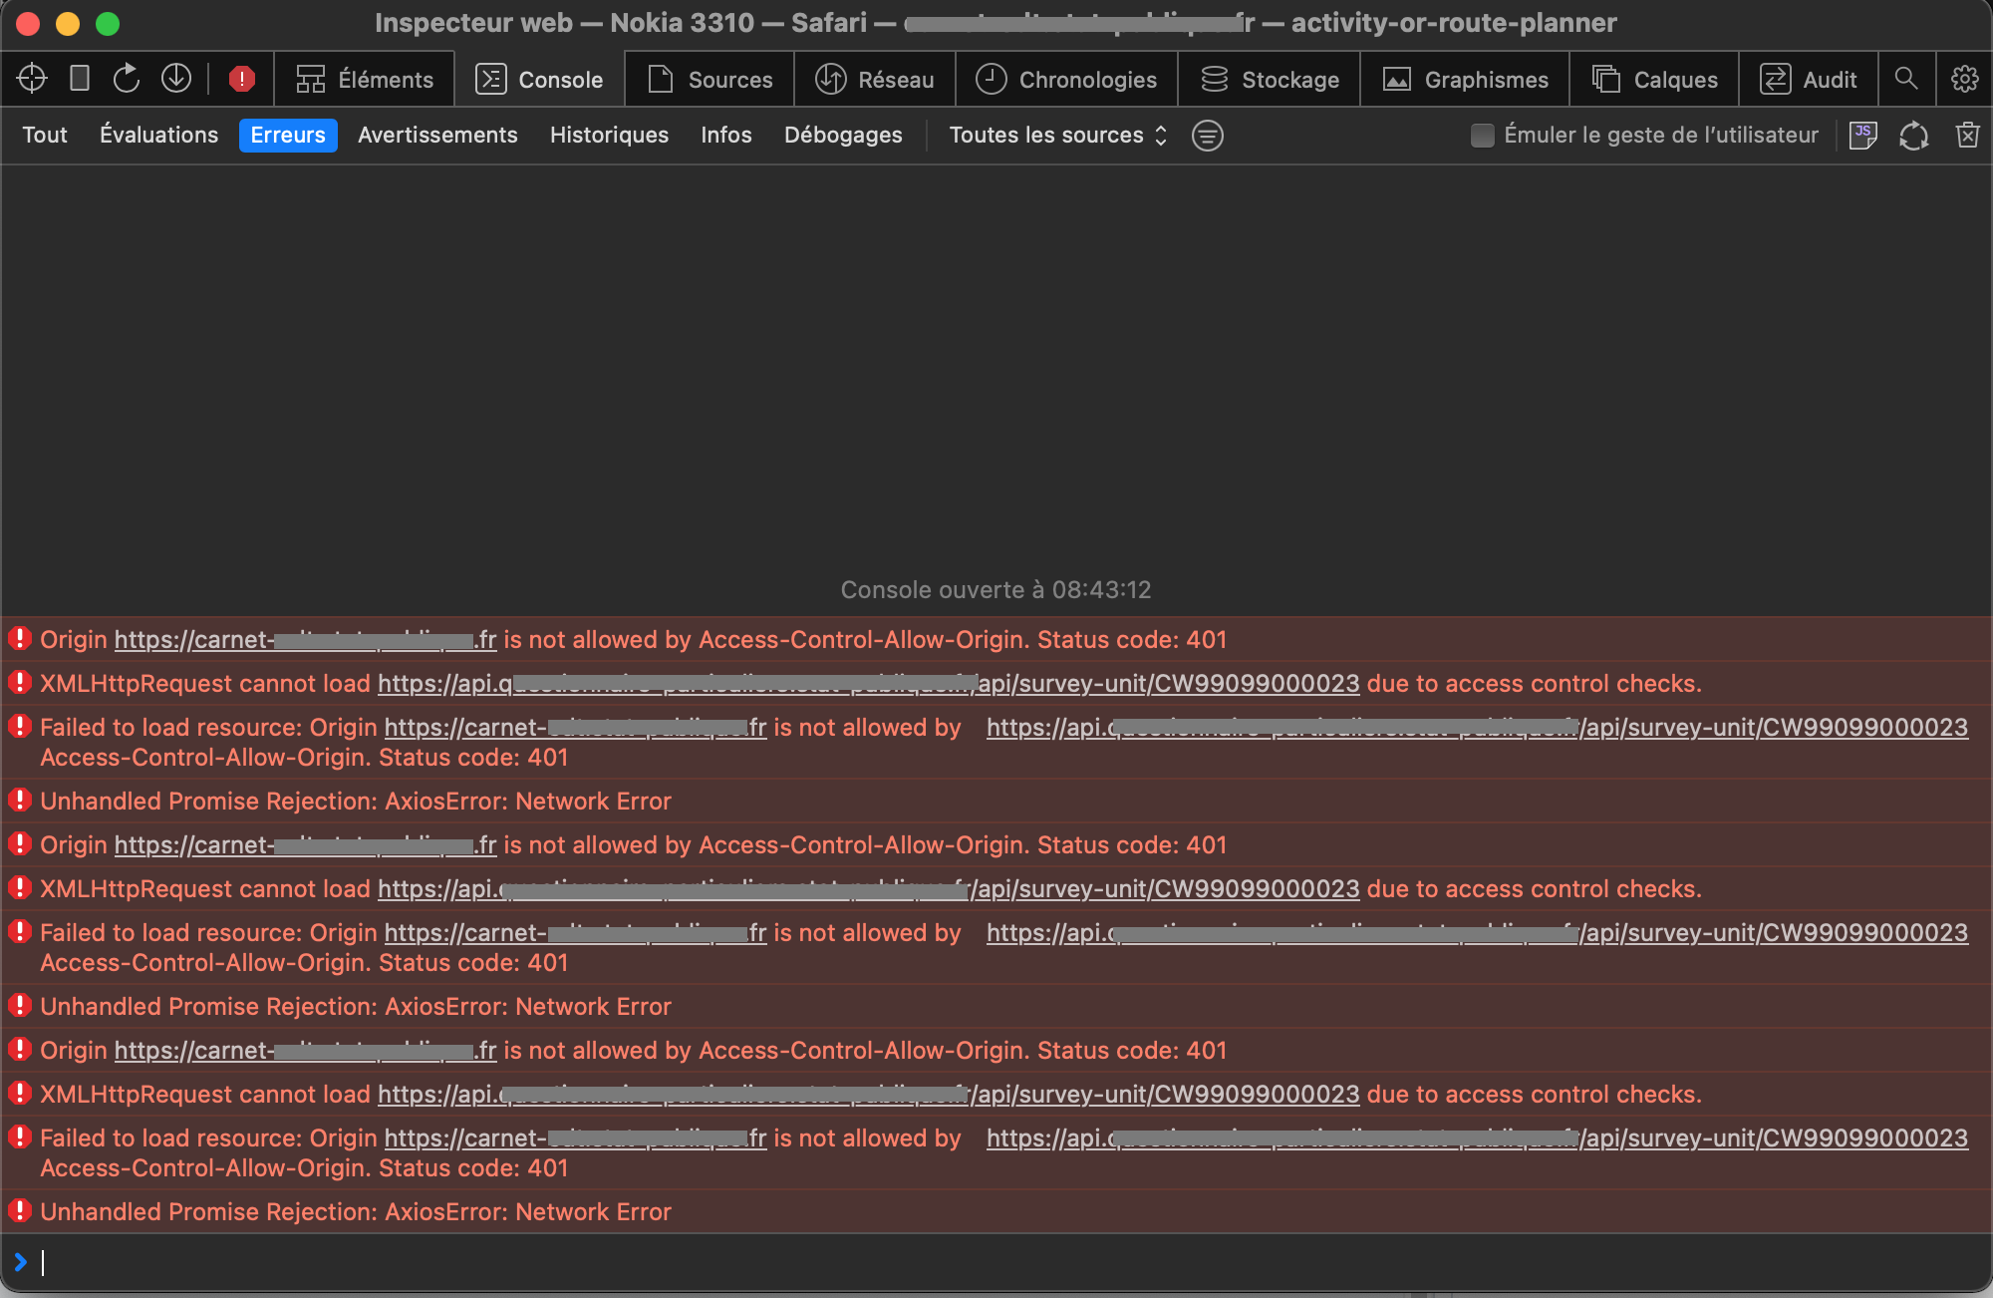Switch to the Réseau tab
The image size is (1993, 1298).
click(875, 79)
